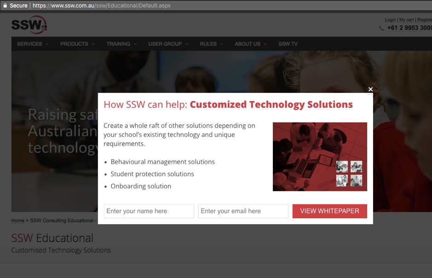Viewport: 432px width, 278px height.
Task: Click the phone handset icon in the header
Action: 381,28
